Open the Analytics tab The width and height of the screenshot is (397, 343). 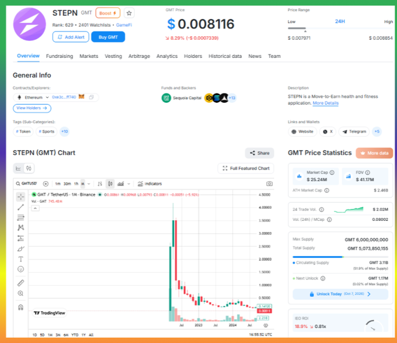point(167,56)
